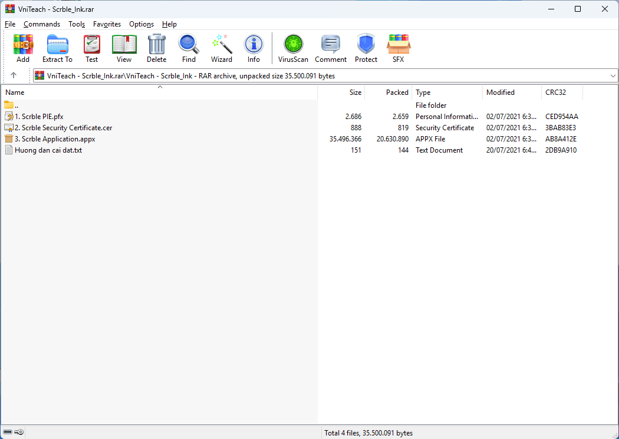This screenshot has width=619, height=439.
Task: Click the Protect shield icon
Action: point(366,48)
